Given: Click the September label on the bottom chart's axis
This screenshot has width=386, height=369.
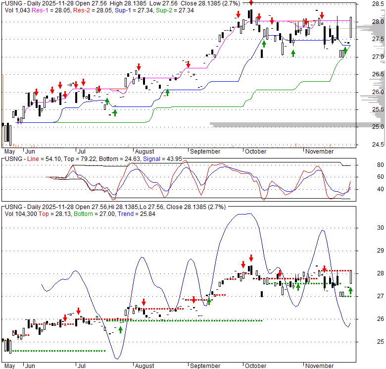Looking at the screenshot, I should point(205,366).
